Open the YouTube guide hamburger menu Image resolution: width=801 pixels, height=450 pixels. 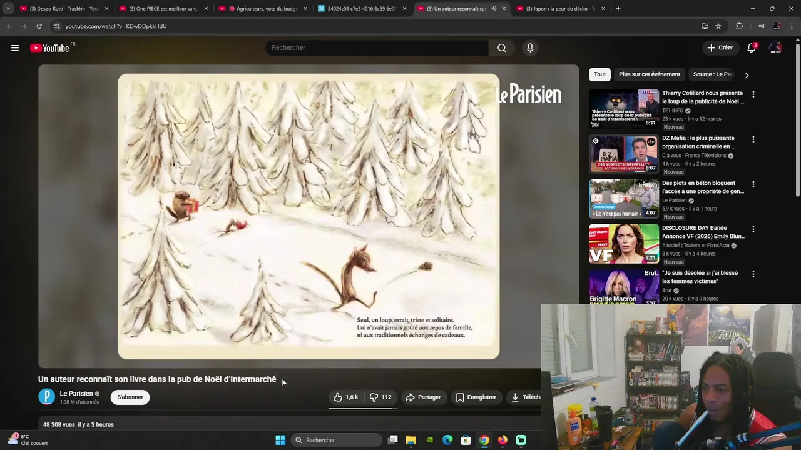pos(15,48)
